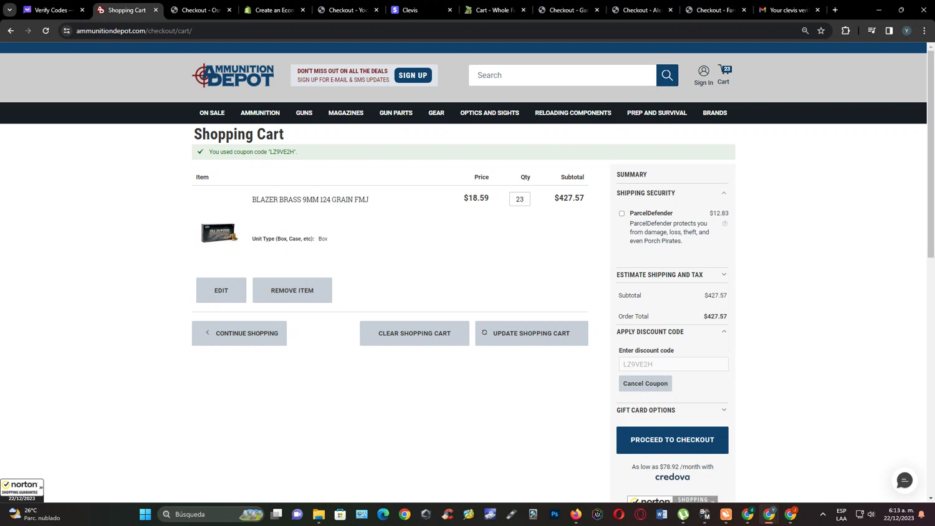Click the Ammunition Depot logo
Viewport: 935px width, 526px height.
(x=233, y=75)
